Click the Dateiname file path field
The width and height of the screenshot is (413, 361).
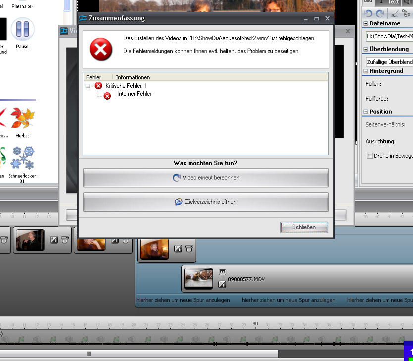point(389,36)
